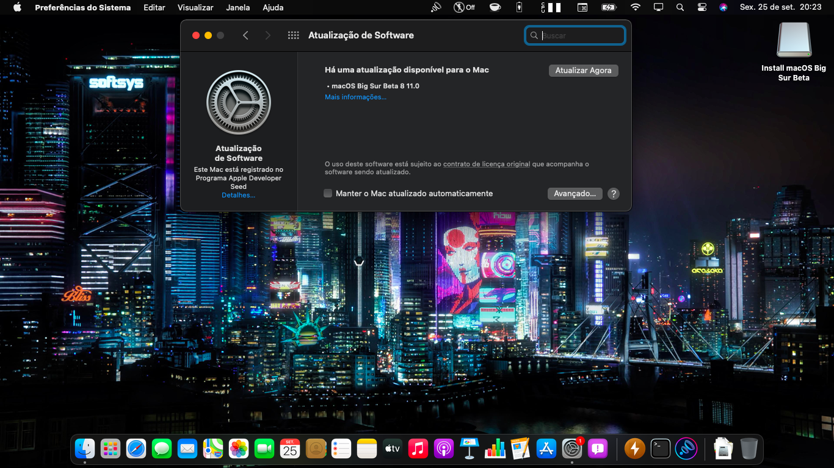The image size is (834, 468).
Task: Open Podcasts in the Dock
Action: (x=444, y=449)
